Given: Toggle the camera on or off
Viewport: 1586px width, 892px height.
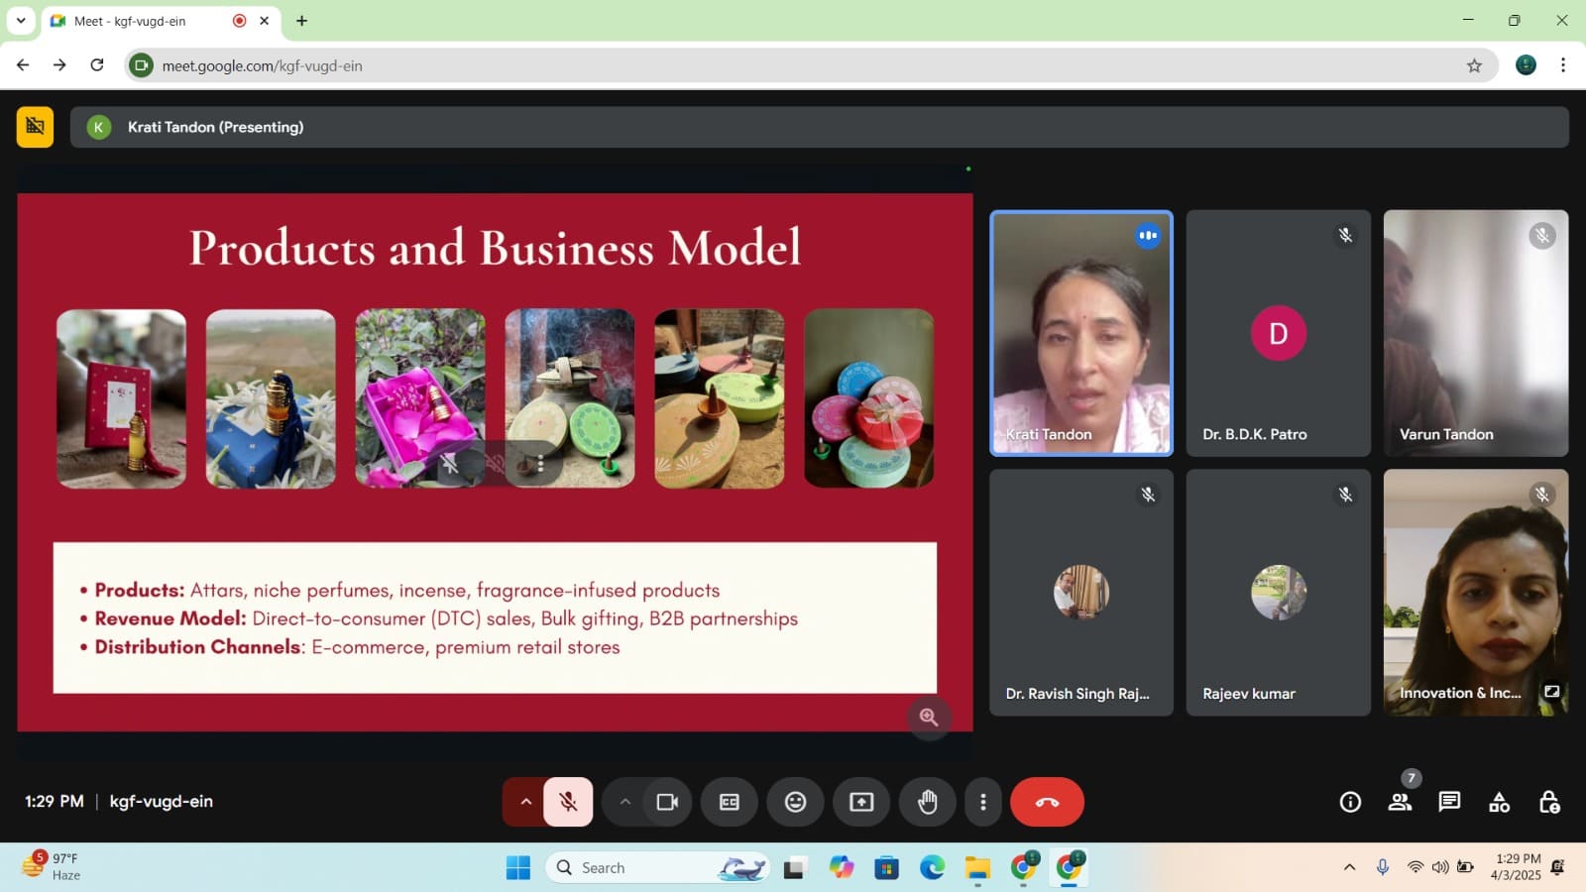Looking at the screenshot, I should pos(667,802).
